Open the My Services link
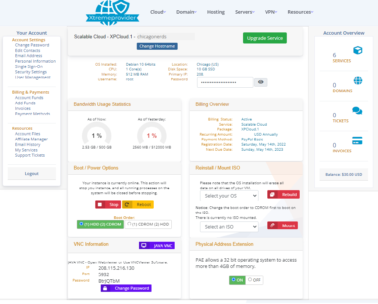The image size is (378, 304). (26, 150)
